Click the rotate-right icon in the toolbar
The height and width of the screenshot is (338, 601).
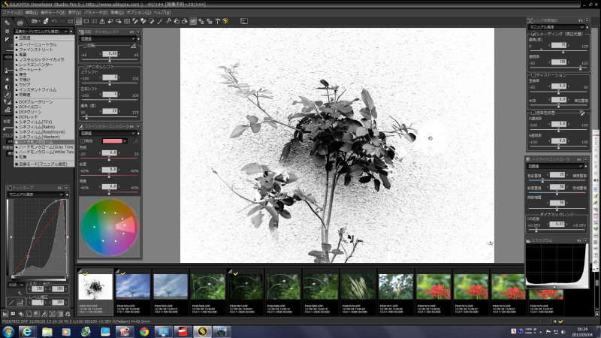tap(184, 22)
